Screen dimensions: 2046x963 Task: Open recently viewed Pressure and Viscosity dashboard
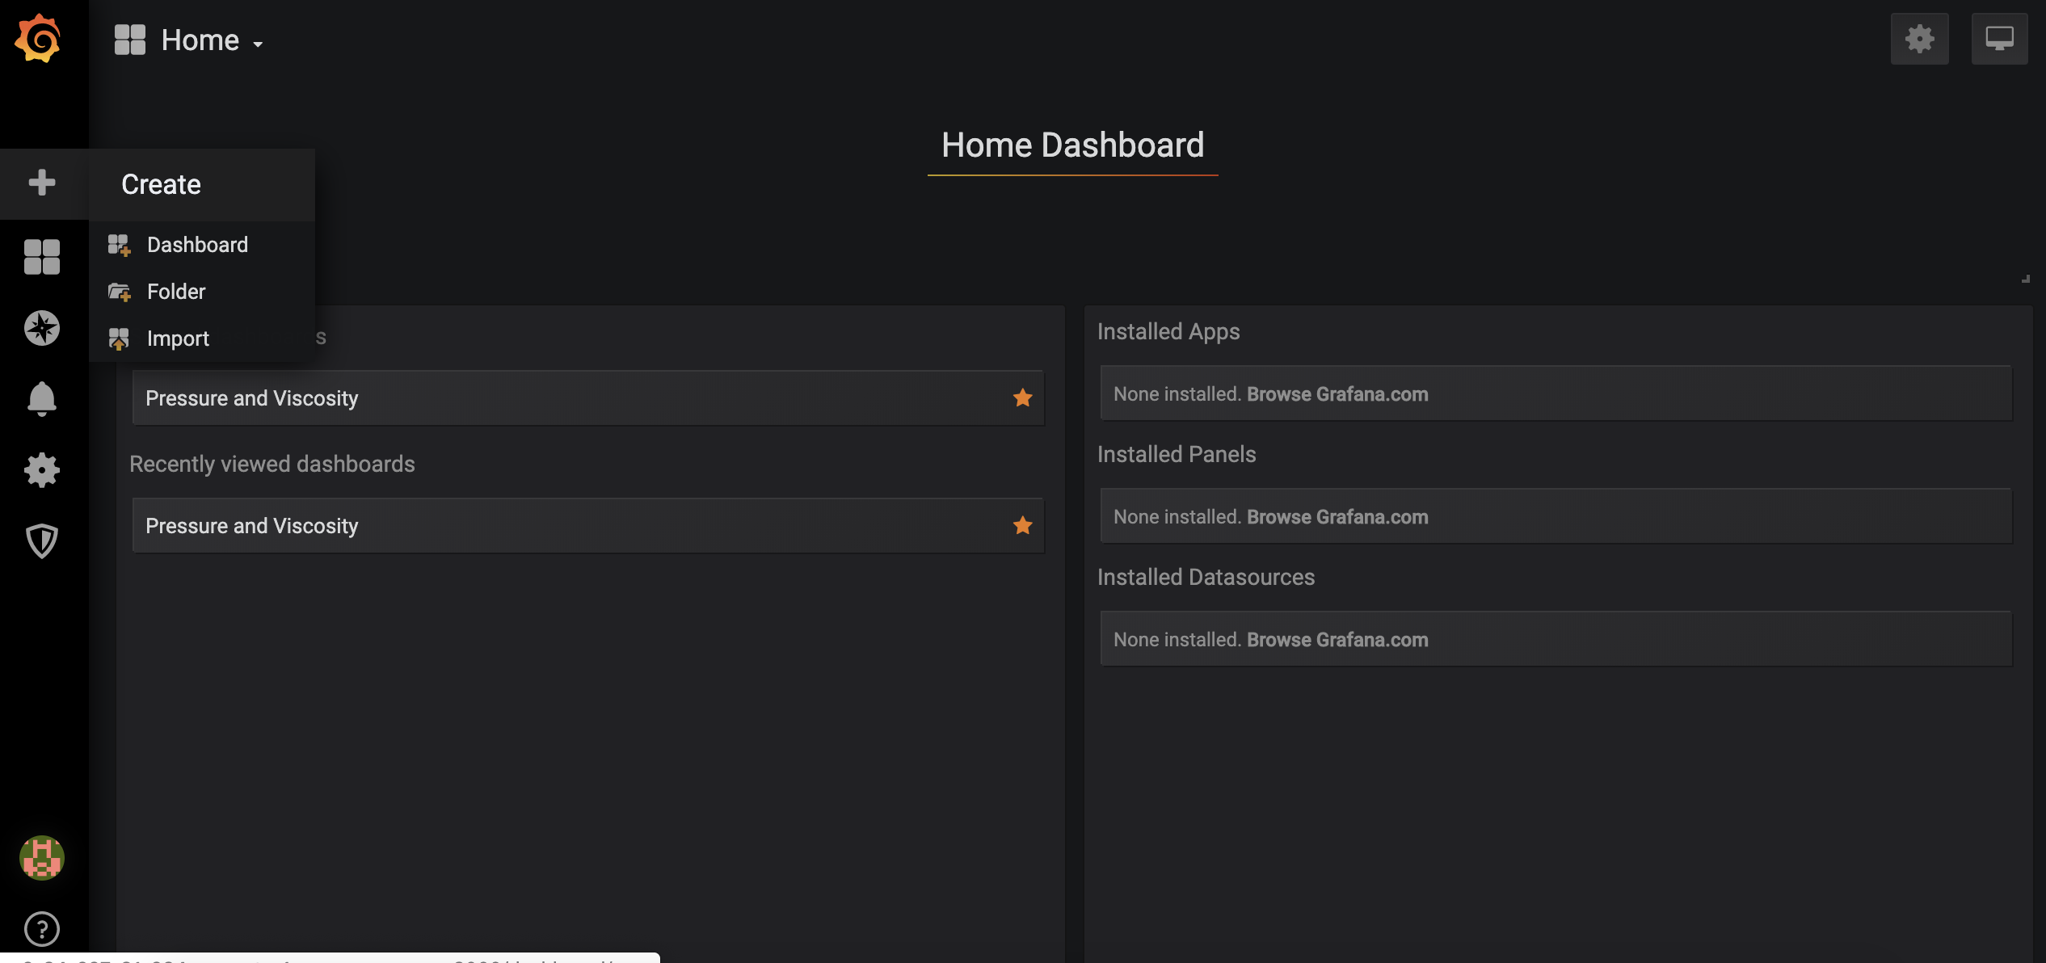pos(252,526)
